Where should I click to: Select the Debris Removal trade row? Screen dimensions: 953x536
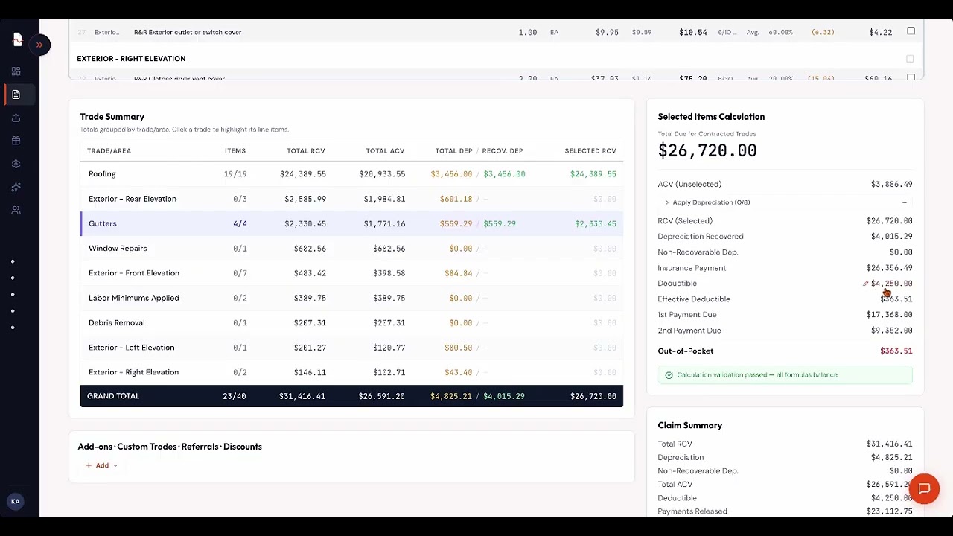351,323
